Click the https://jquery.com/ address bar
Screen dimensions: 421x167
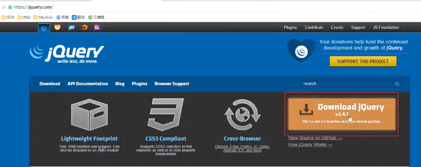33,7
